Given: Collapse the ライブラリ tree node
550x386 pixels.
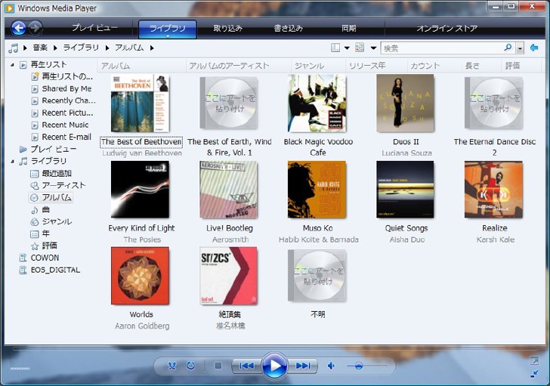Looking at the screenshot, I should (x=13, y=161).
